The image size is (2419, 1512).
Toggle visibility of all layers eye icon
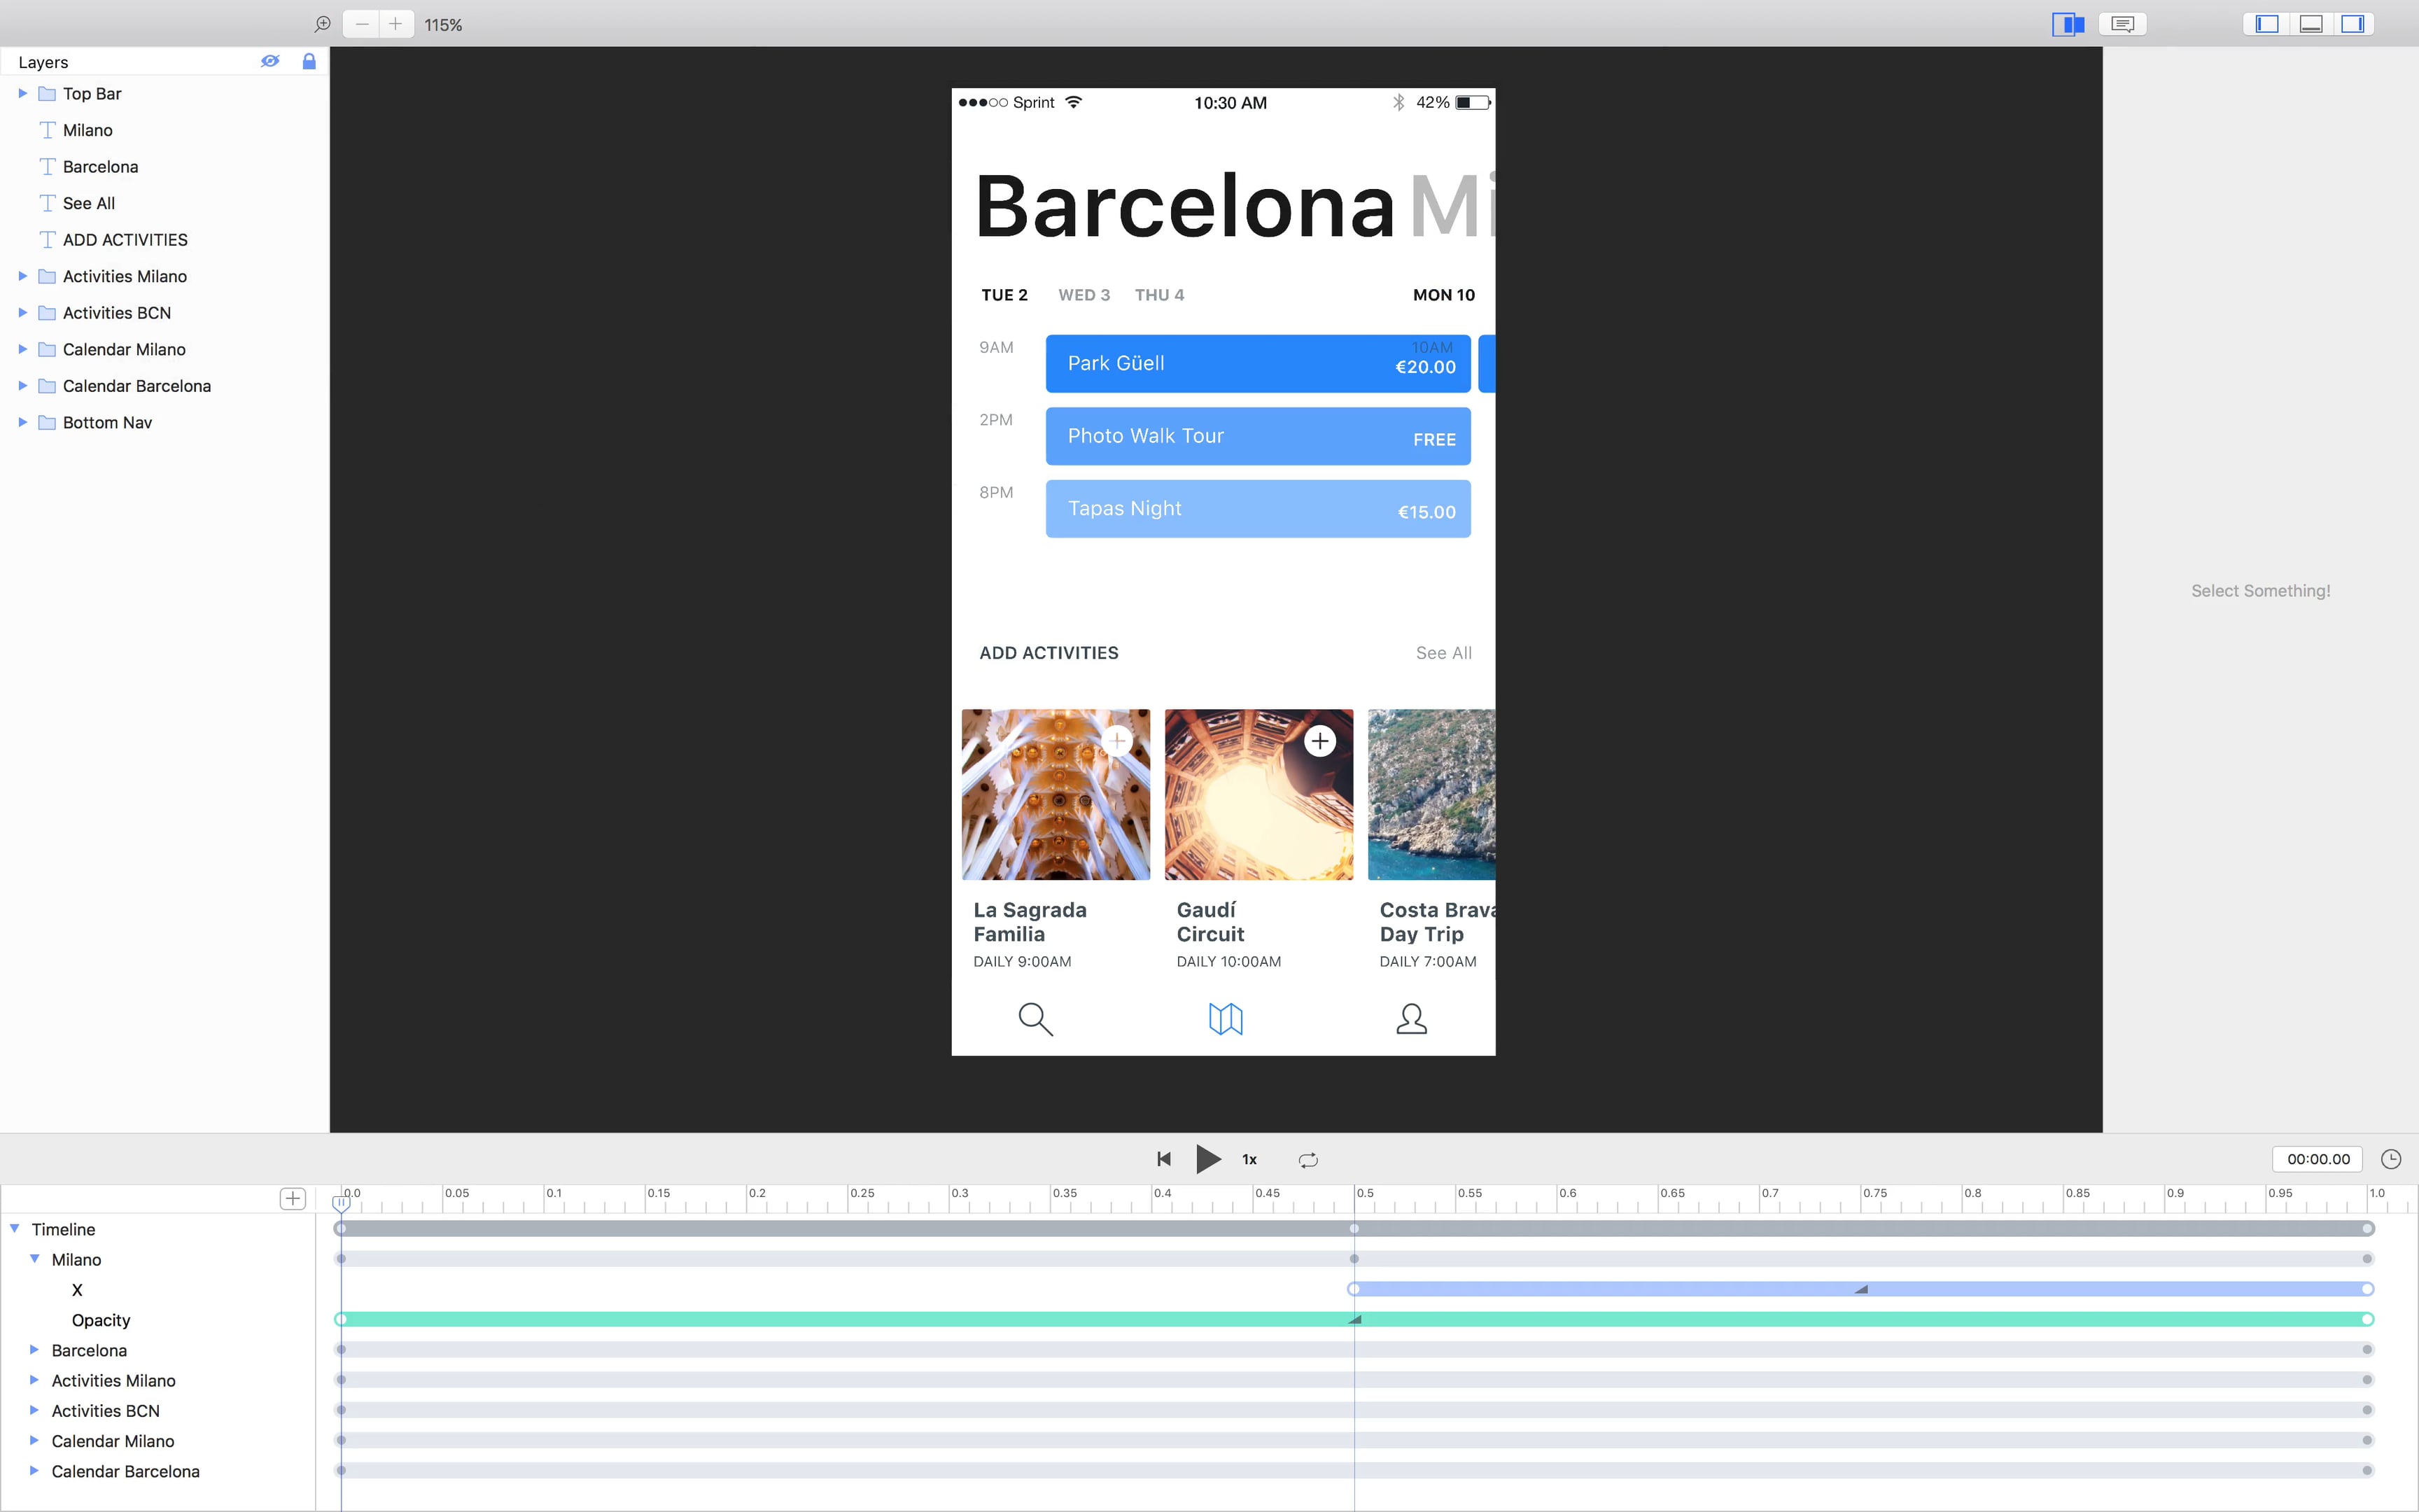pos(270,61)
